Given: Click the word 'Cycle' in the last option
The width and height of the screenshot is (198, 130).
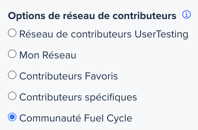Looking at the screenshot, I should [119, 119].
